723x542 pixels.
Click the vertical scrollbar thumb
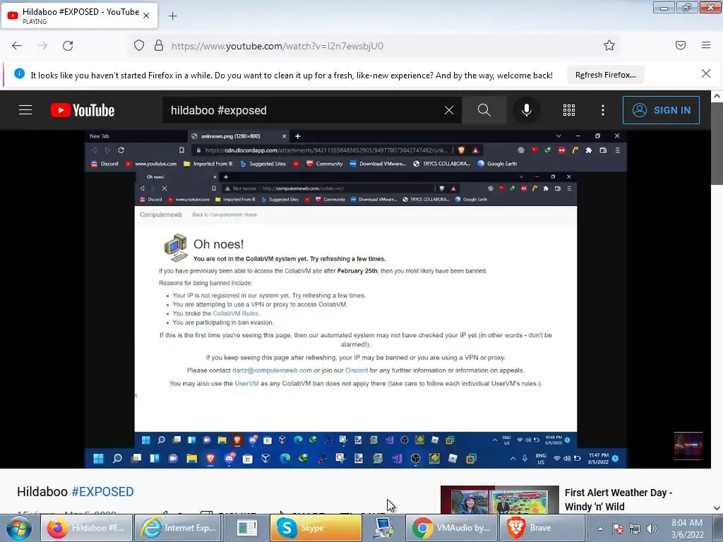[x=717, y=144]
